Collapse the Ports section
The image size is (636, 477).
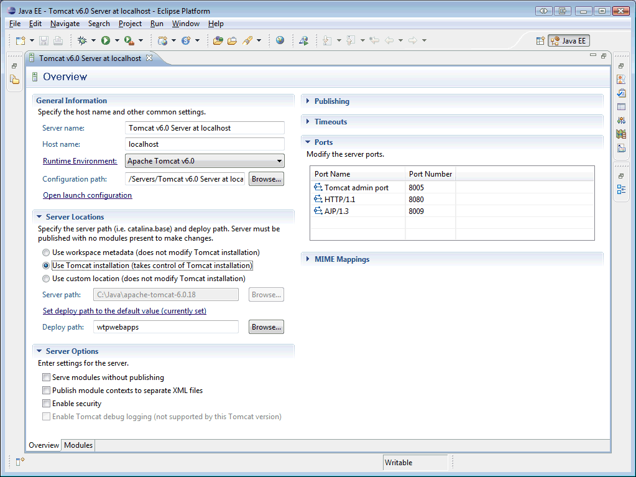[308, 142]
